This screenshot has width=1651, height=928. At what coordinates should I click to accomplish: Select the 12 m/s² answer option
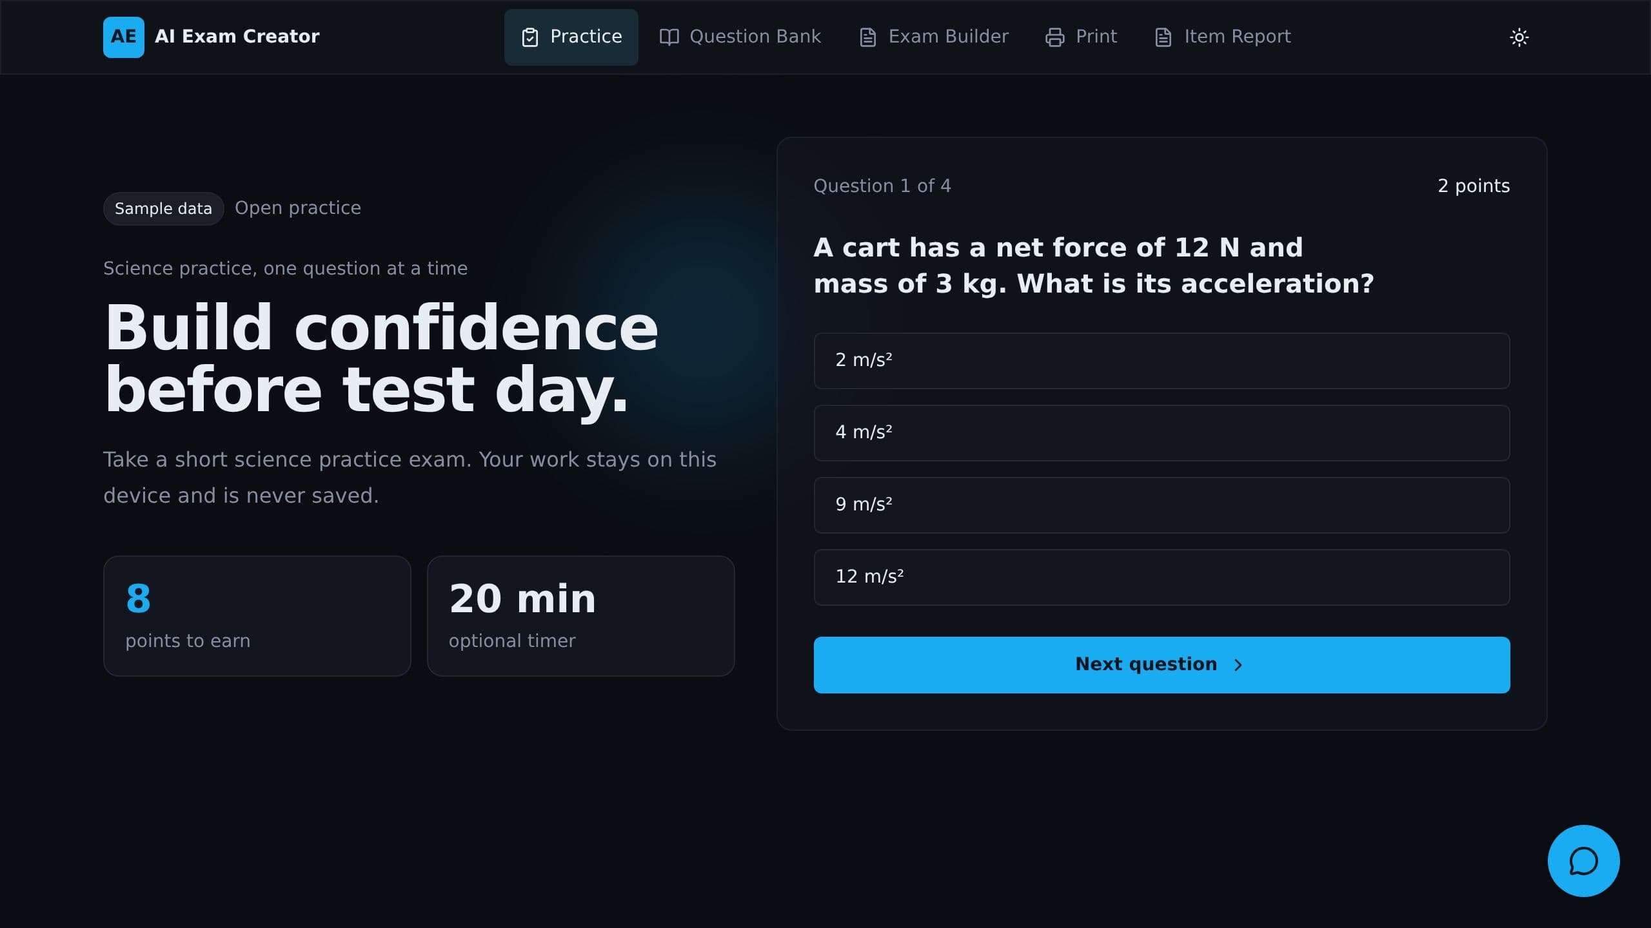pos(1162,577)
